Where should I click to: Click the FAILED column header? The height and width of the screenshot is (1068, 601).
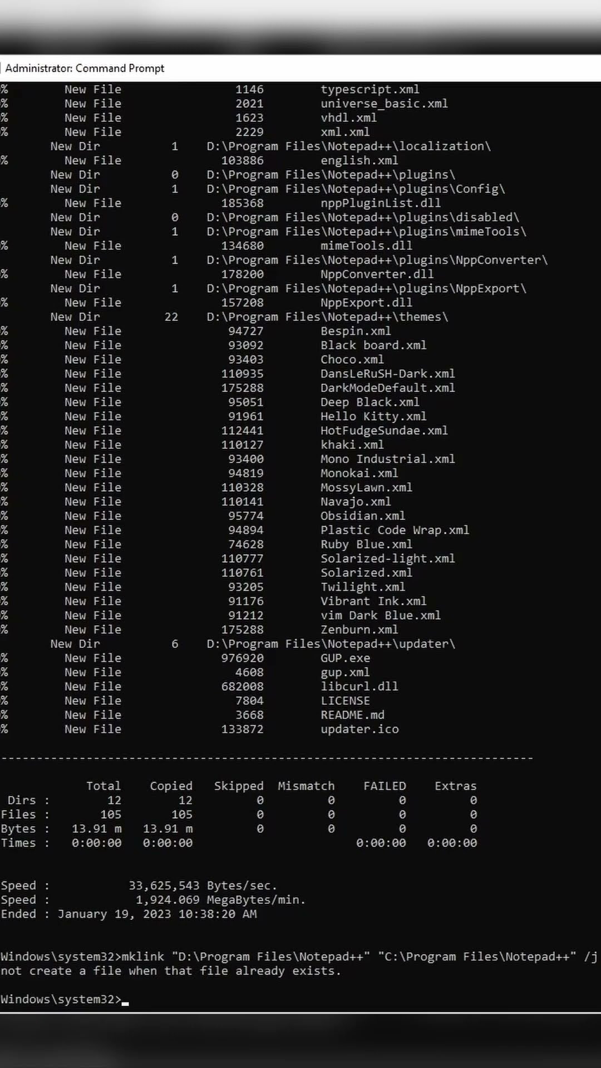[385, 786]
